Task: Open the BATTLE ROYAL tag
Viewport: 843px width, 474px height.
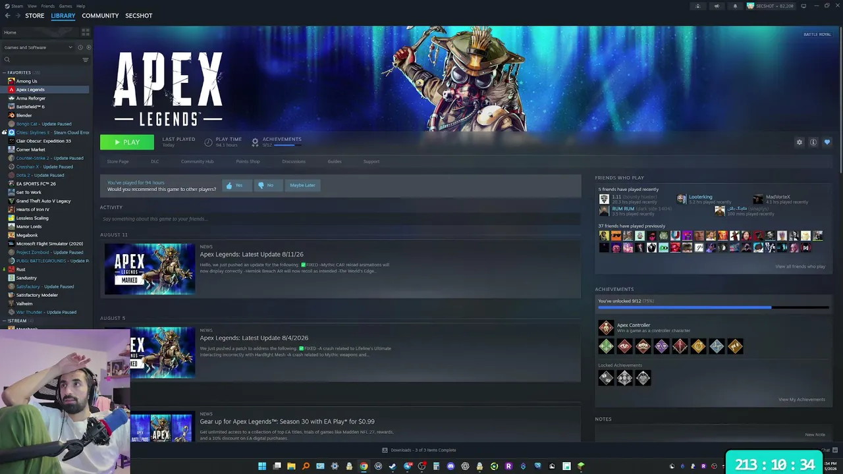Action: click(x=817, y=34)
